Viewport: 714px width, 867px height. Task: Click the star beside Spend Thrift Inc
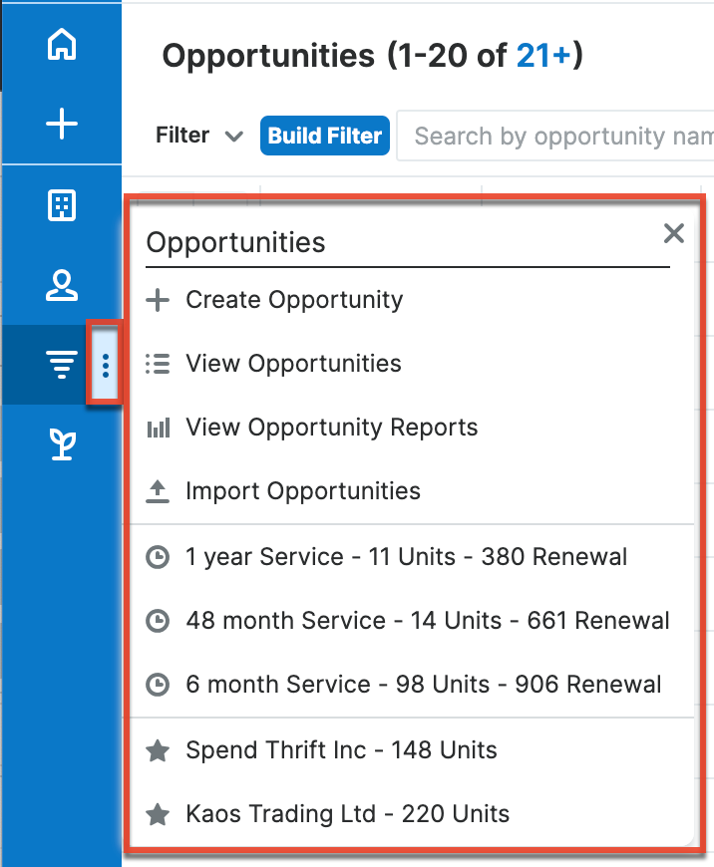[x=158, y=750]
